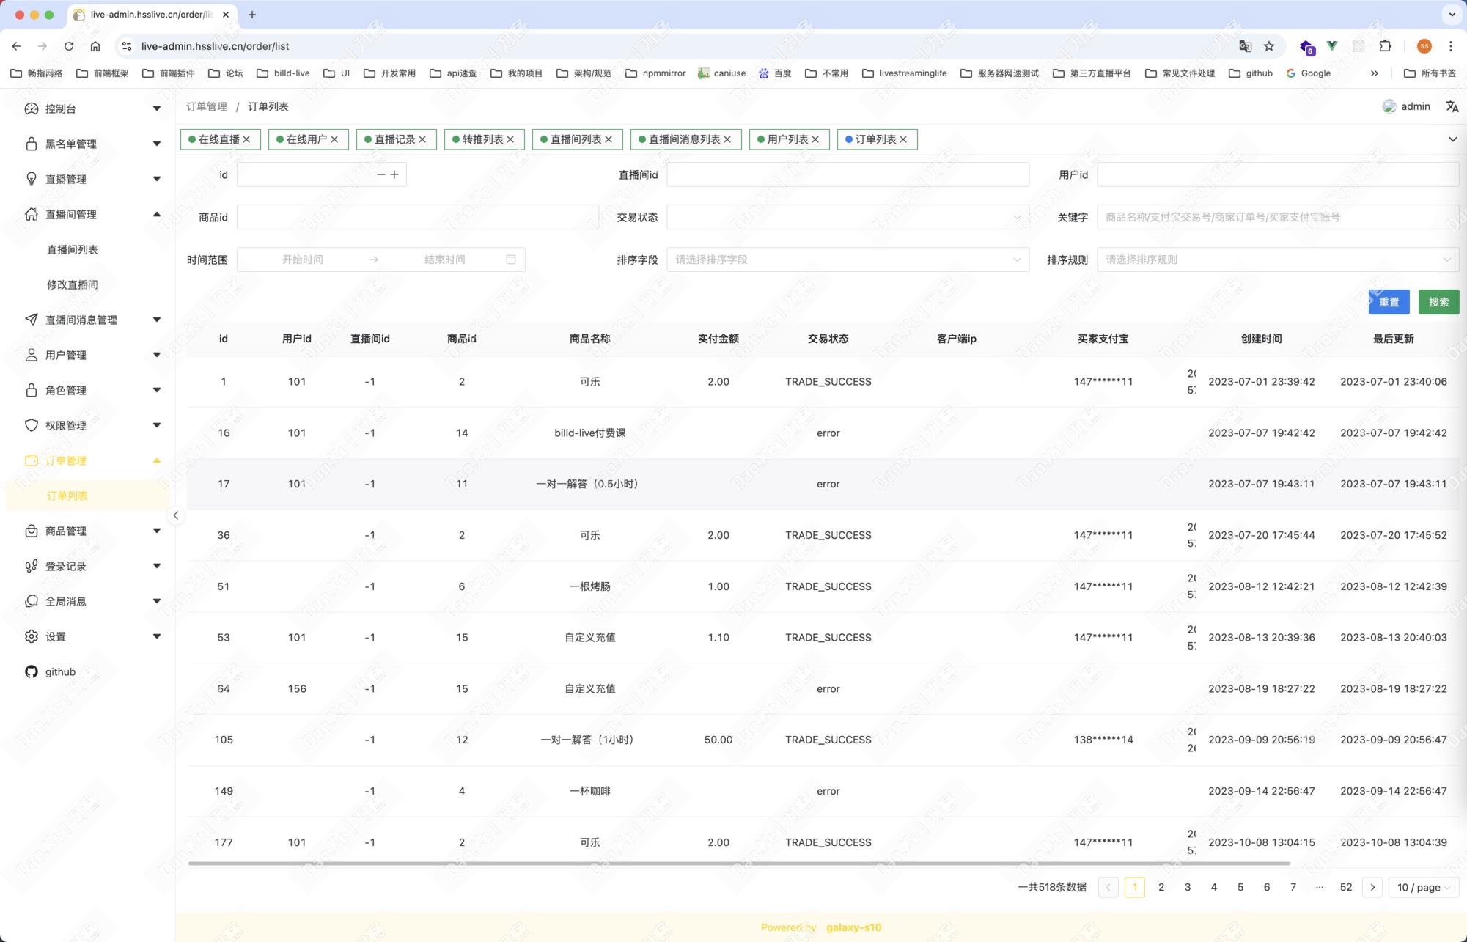Change the 10 / page size selector
The width and height of the screenshot is (1467, 942).
[x=1423, y=887]
